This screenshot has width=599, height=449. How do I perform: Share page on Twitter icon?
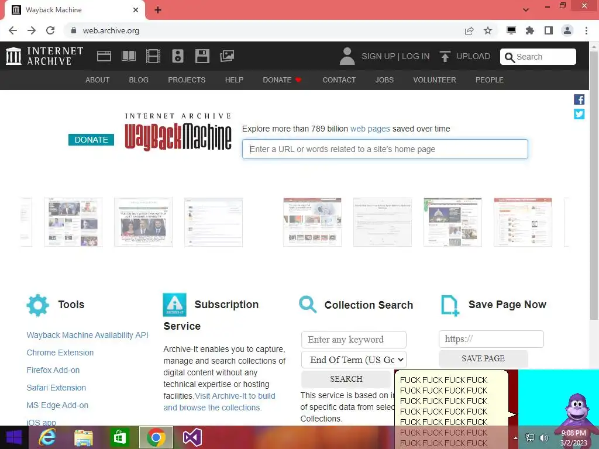[x=579, y=114]
